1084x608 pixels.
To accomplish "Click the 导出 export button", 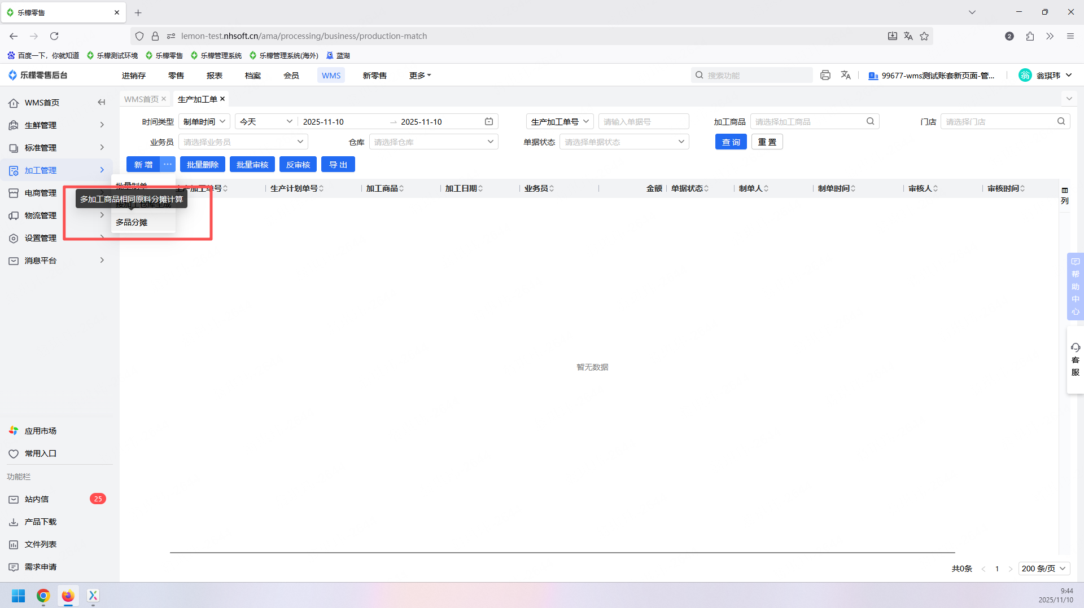I will click(x=338, y=164).
